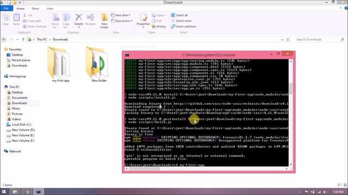
Task: Select the This PC tree node
Action: point(14,87)
